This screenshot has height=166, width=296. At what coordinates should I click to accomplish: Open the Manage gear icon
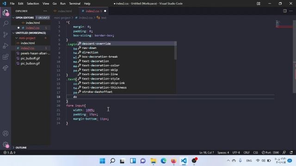6,144
